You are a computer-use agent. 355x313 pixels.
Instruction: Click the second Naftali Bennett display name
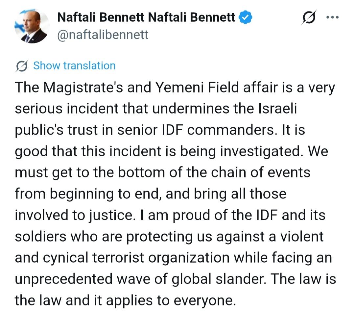coord(192,17)
